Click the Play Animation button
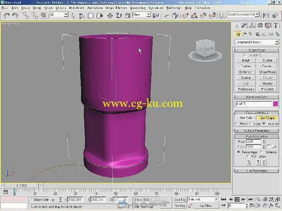This screenshot has height=211, width=282. [237, 199]
